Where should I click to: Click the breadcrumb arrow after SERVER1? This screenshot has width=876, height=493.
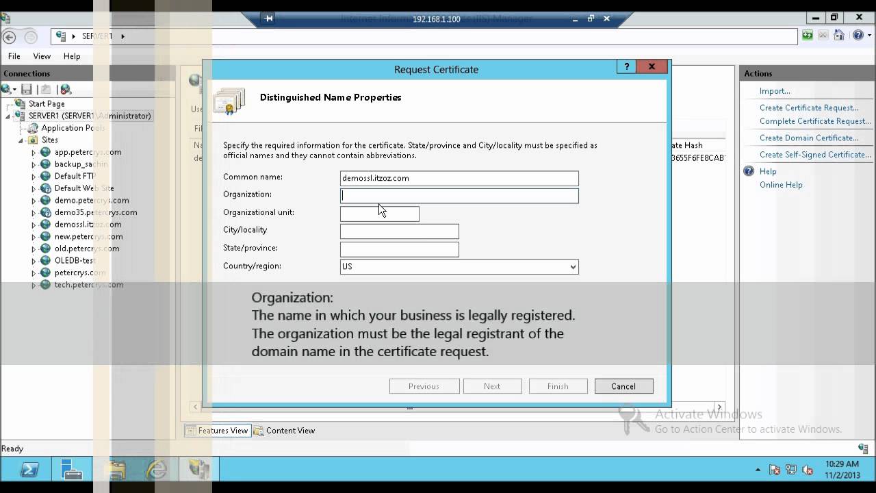tap(123, 36)
